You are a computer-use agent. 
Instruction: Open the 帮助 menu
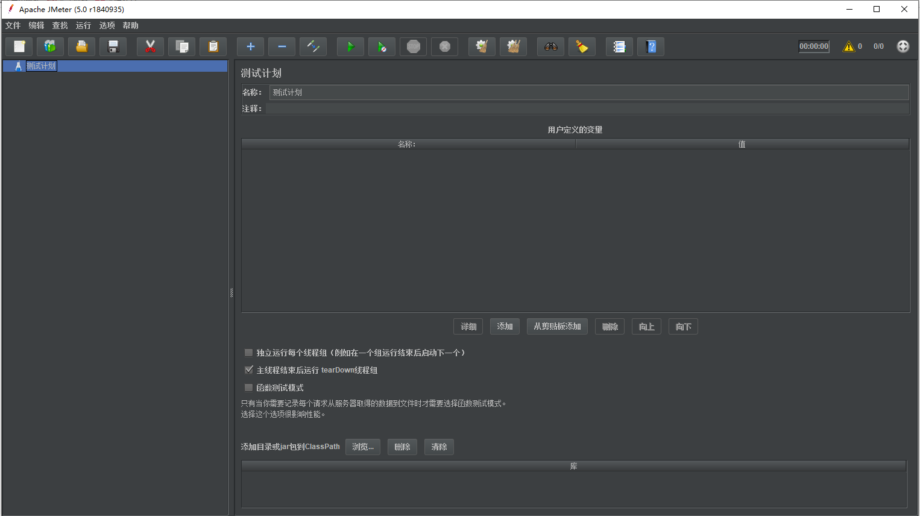(131, 25)
